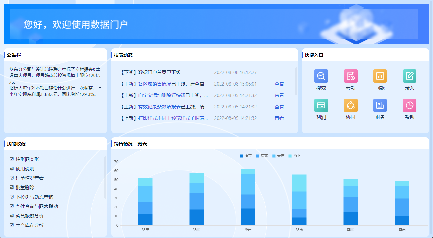Screen dimensions: 433x238
Task: Open the 财务 finance icon
Action: 380,105
